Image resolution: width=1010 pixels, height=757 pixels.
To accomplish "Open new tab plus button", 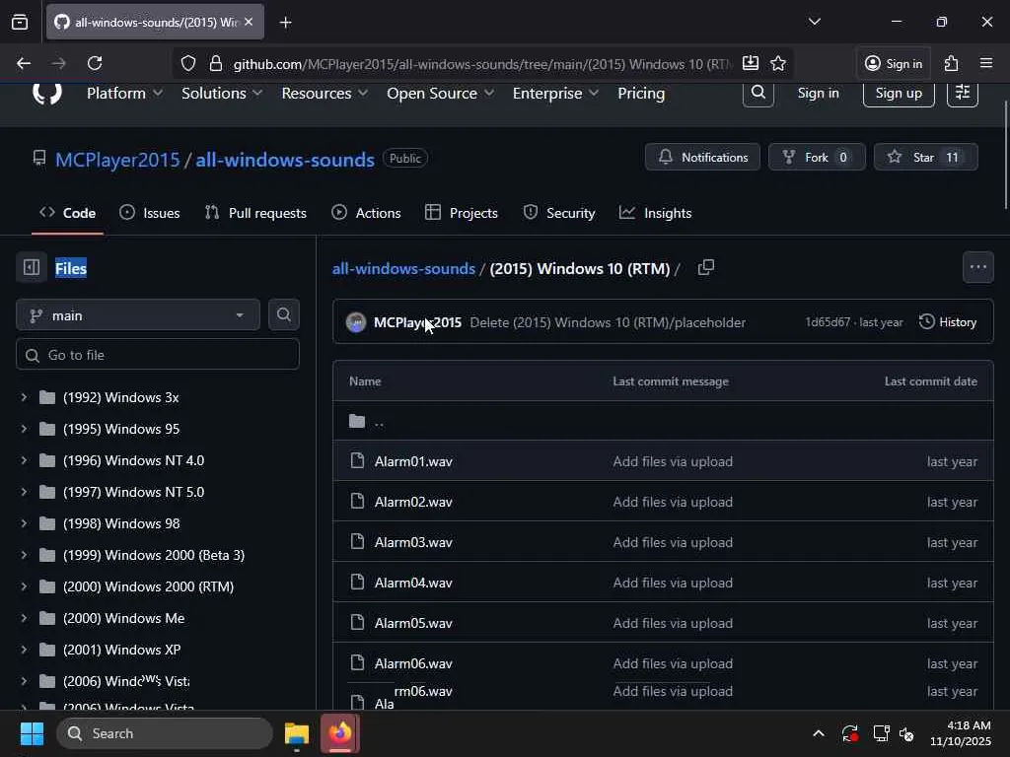I will click(x=285, y=23).
